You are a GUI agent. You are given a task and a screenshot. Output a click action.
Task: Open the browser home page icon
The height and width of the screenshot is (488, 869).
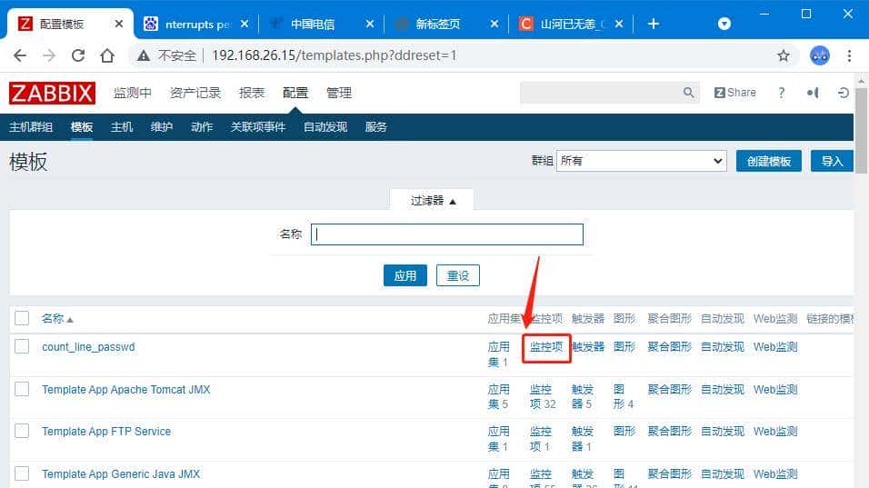click(x=107, y=55)
